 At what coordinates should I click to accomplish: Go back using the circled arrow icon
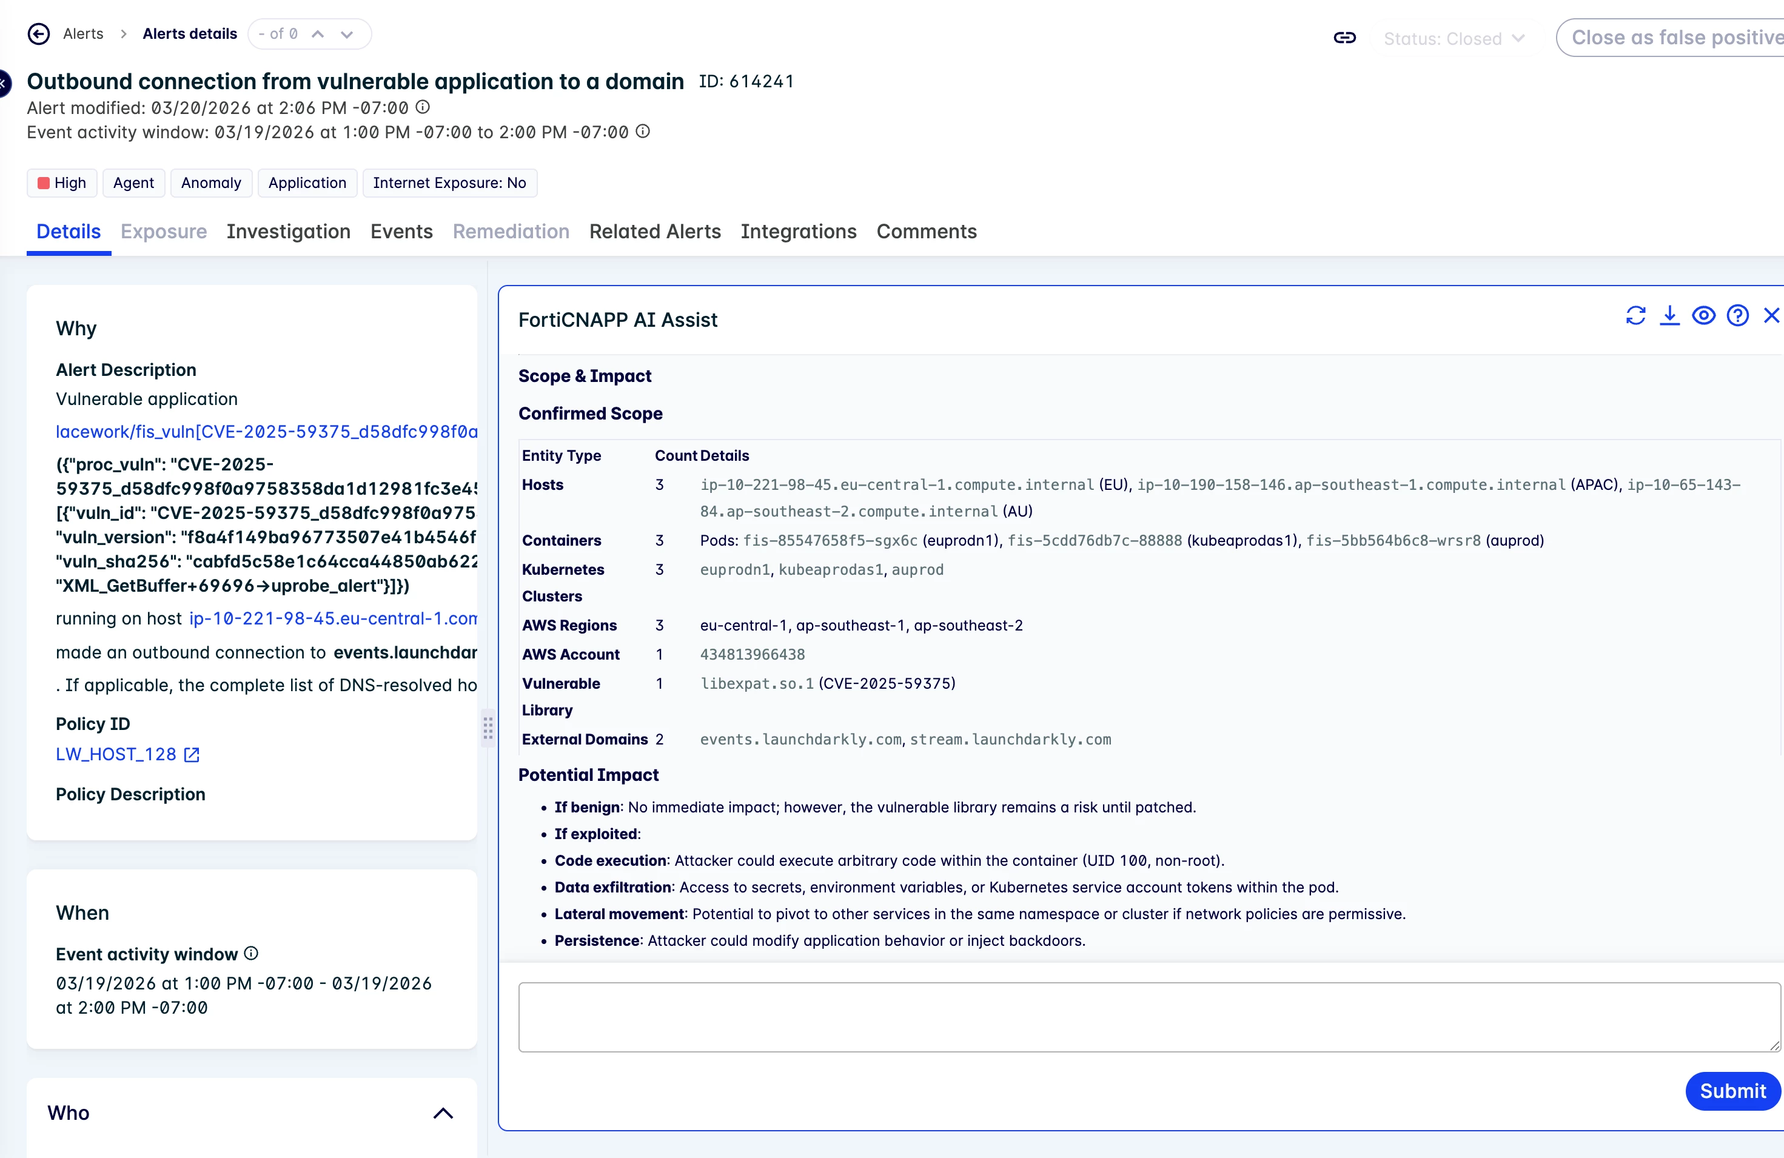coord(38,34)
